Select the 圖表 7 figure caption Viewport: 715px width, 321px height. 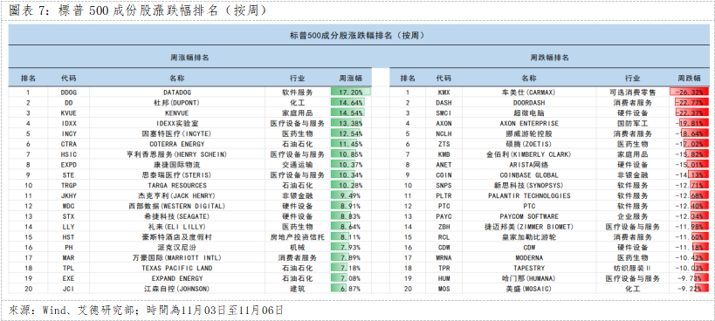[138, 11]
